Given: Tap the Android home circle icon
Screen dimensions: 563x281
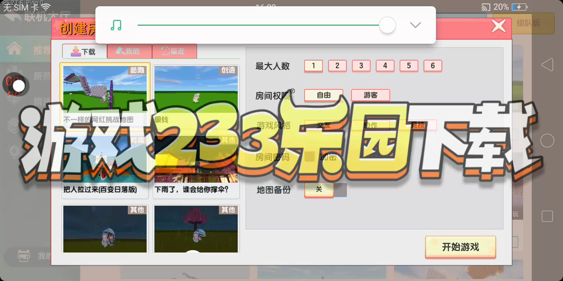Looking at the screenshot, I should tap(547, 140).
